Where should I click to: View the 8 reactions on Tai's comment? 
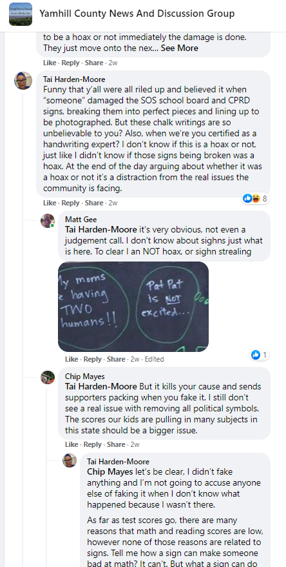[x=255, y=198]
